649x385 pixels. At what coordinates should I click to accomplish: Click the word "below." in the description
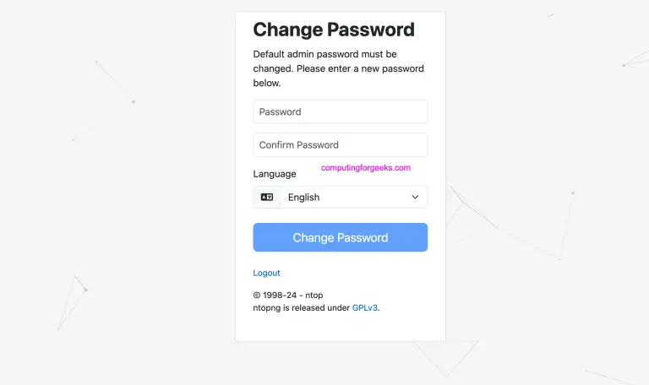tap(267, 84)
